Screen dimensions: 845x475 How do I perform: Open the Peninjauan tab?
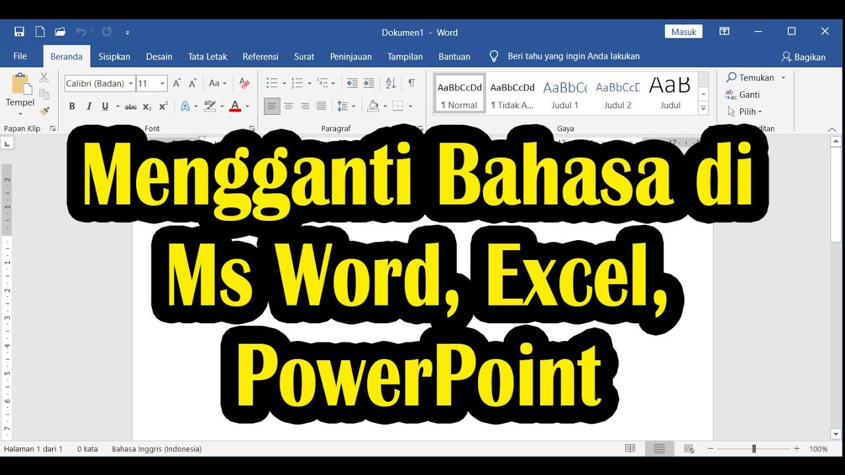(x=351, y=57)
